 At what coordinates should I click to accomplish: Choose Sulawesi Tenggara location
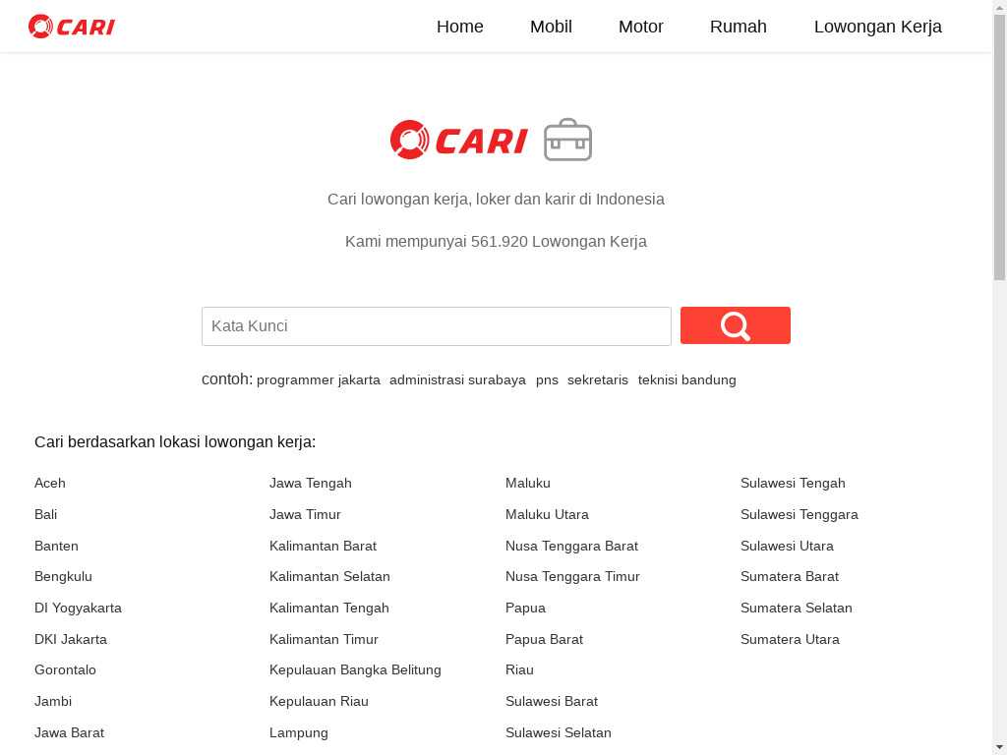coord(800,515)
